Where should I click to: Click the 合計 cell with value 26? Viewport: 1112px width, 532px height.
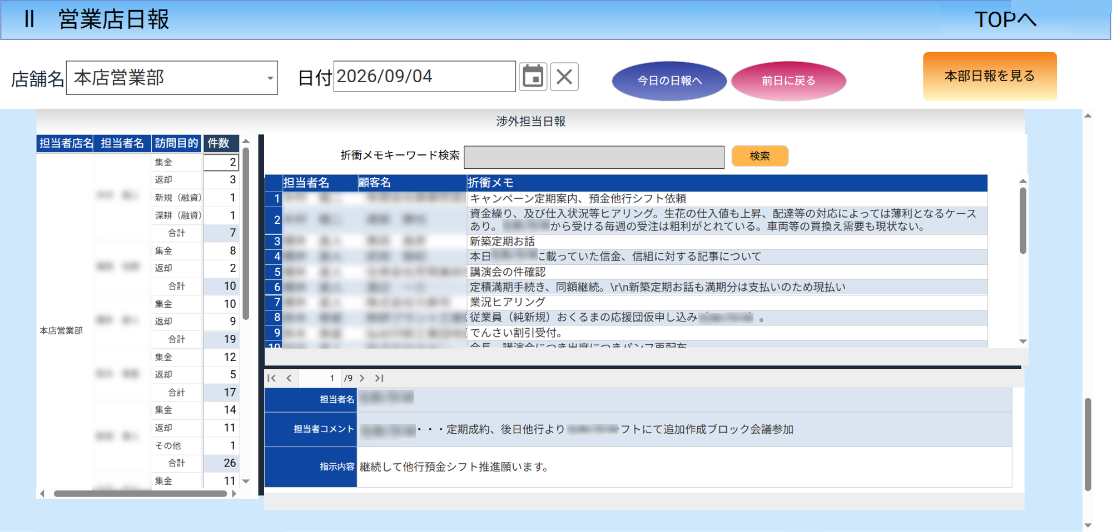tap(221, 463)
